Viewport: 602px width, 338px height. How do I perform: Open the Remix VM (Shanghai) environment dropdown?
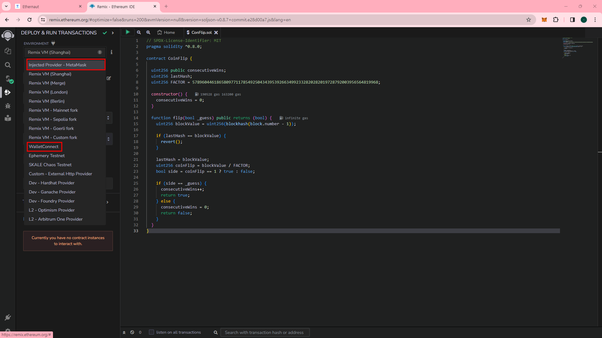pos(65,52)
